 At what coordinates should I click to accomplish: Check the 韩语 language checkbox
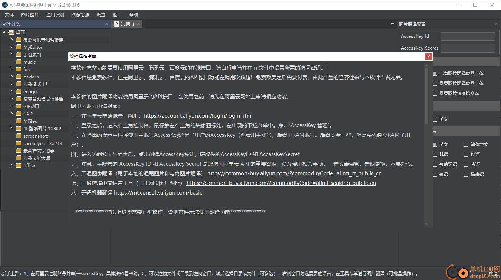[x=435, y=154]
